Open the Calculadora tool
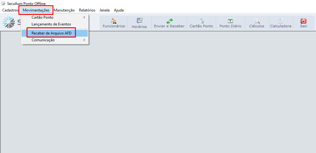Screen dimensions: 316x153 tap(281, 21)
